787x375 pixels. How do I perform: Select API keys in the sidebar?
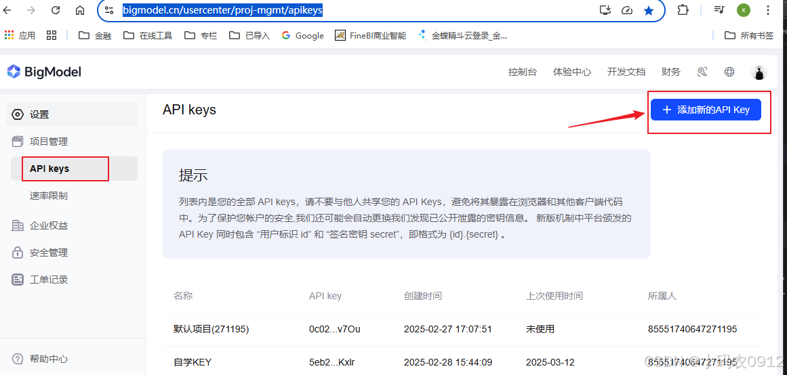click(x=74, y=169)
